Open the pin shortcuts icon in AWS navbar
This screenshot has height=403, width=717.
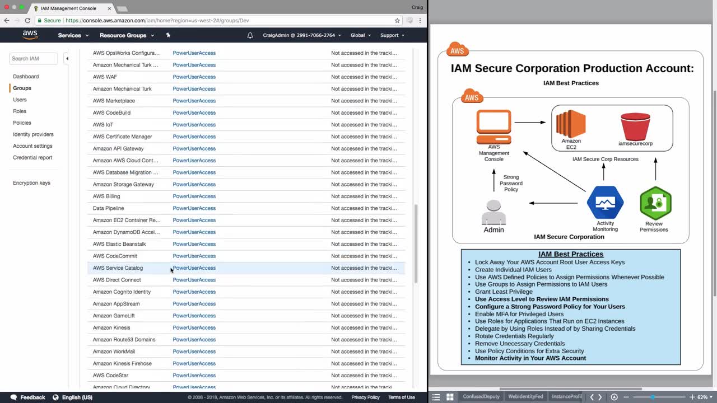[x=168, y=35]
